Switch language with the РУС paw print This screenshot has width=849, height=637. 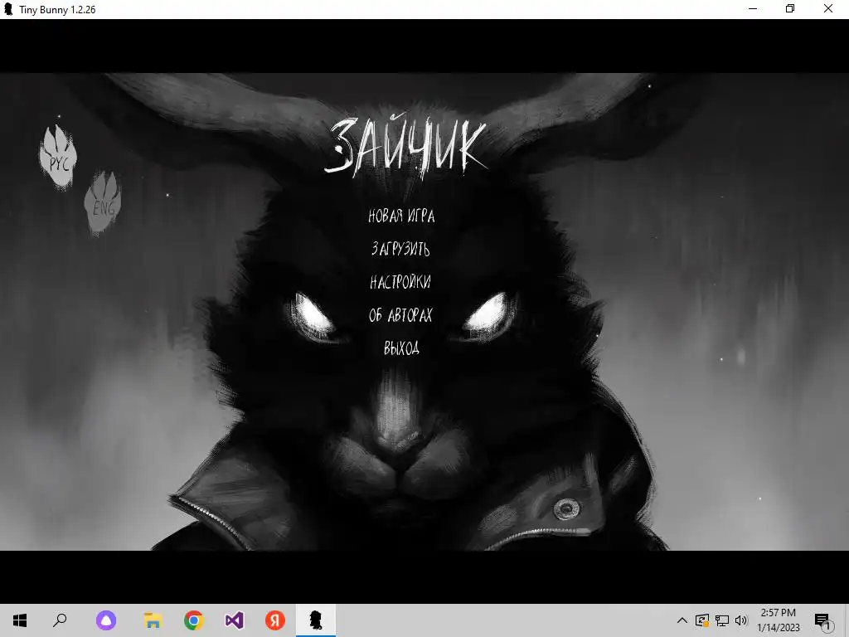(58, 157)
